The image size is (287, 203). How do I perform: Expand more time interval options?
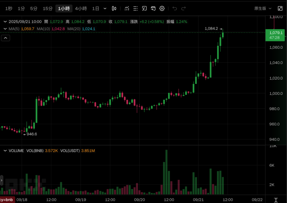(105, 8)
